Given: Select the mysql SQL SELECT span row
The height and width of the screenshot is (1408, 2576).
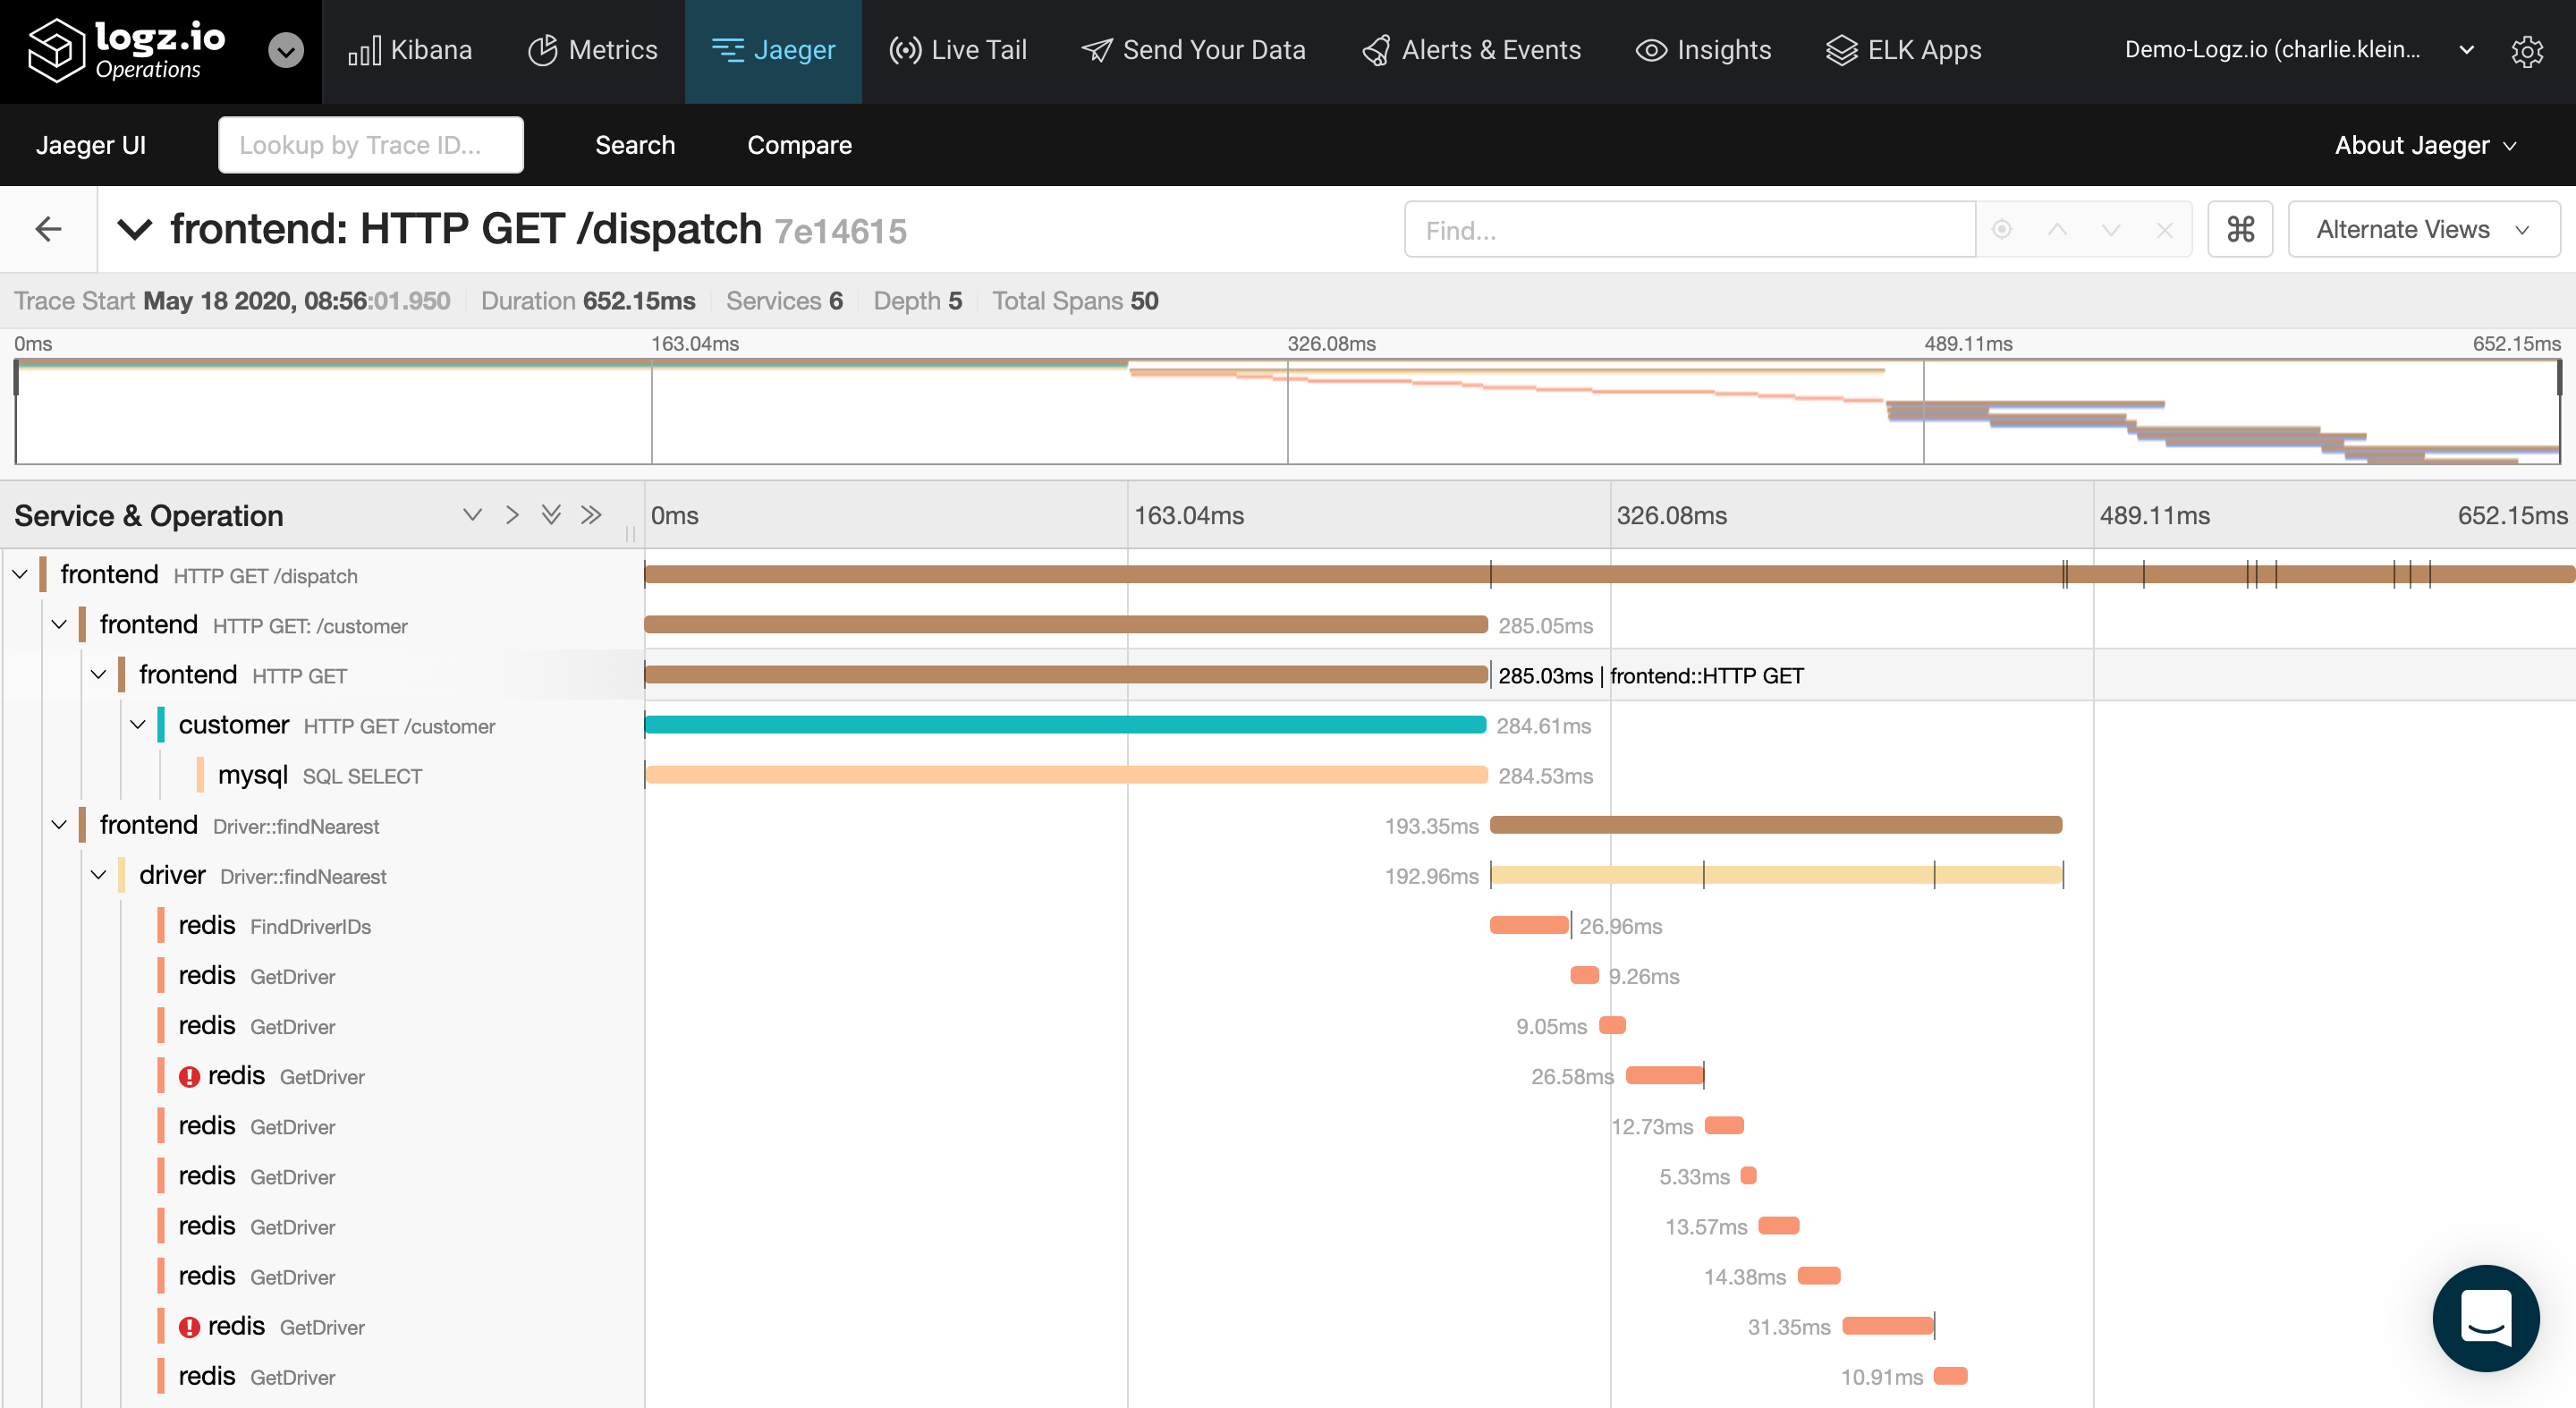Looking at the screenshot, I should tap(320, 775).
